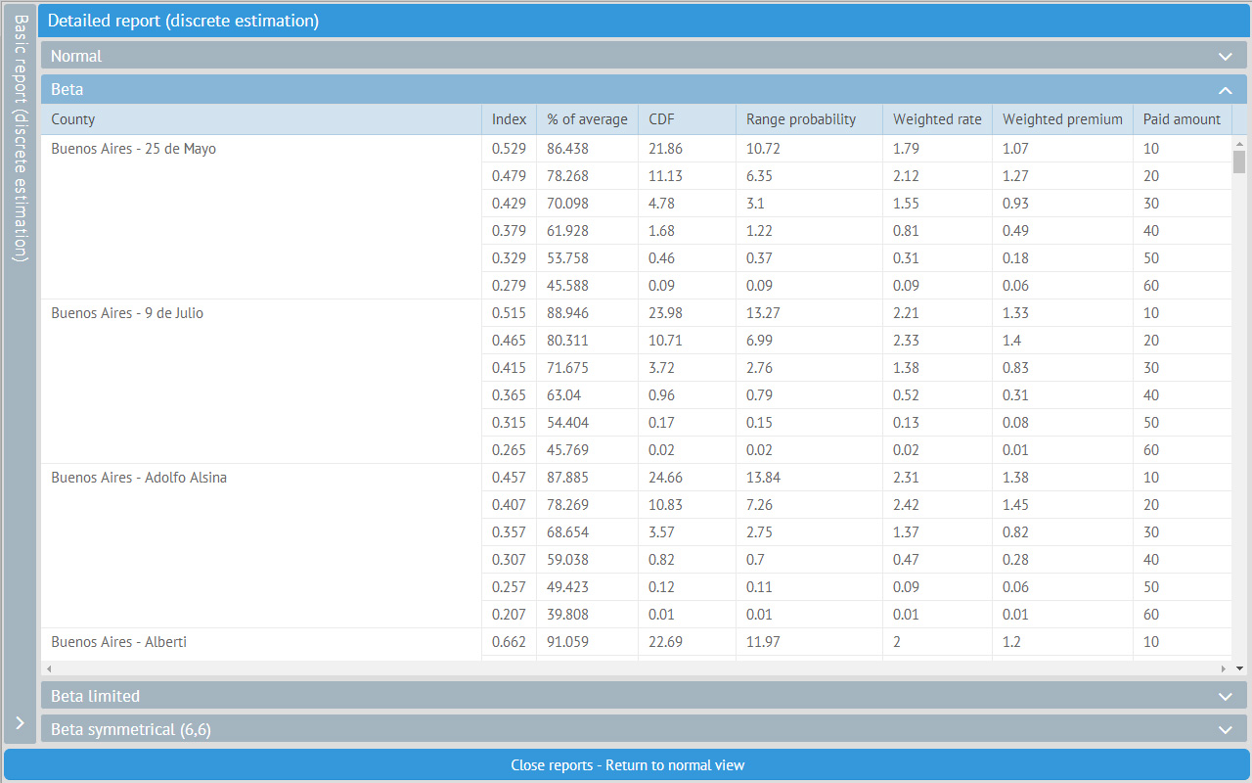Click Weighted premium value 1.07
This screenshot has height=783, width=1252.
(1016, 149)
